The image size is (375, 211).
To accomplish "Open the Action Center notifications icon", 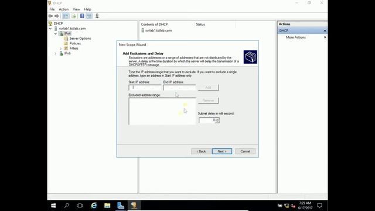I will pos(319,206).
